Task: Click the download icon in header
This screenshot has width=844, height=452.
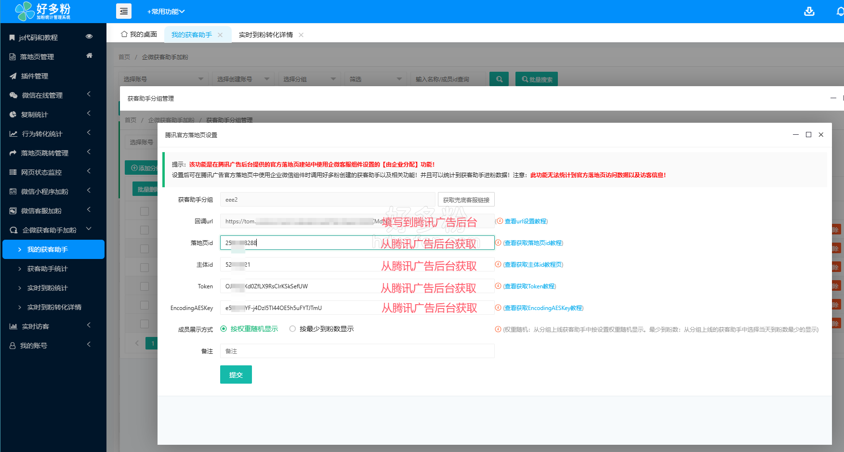Action: point(809,12)
